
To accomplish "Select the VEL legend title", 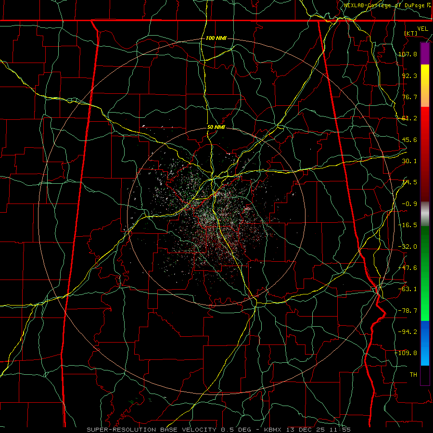I will 423,29.
